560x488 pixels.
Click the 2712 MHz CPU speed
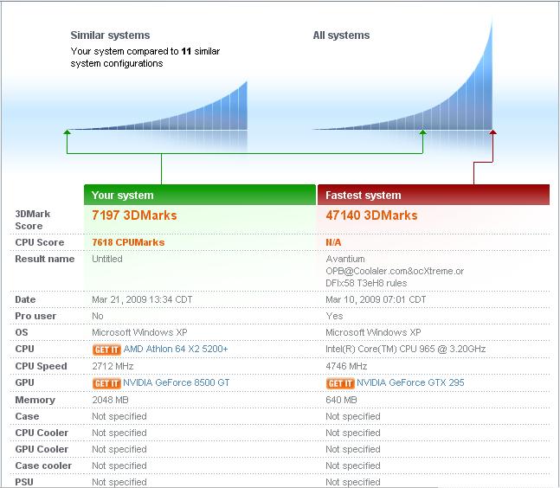113,366
